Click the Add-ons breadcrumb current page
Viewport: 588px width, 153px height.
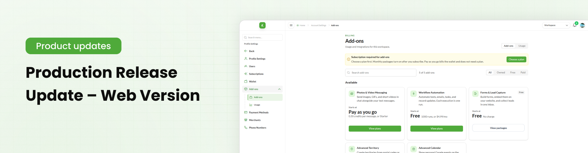tap(335, 25)
